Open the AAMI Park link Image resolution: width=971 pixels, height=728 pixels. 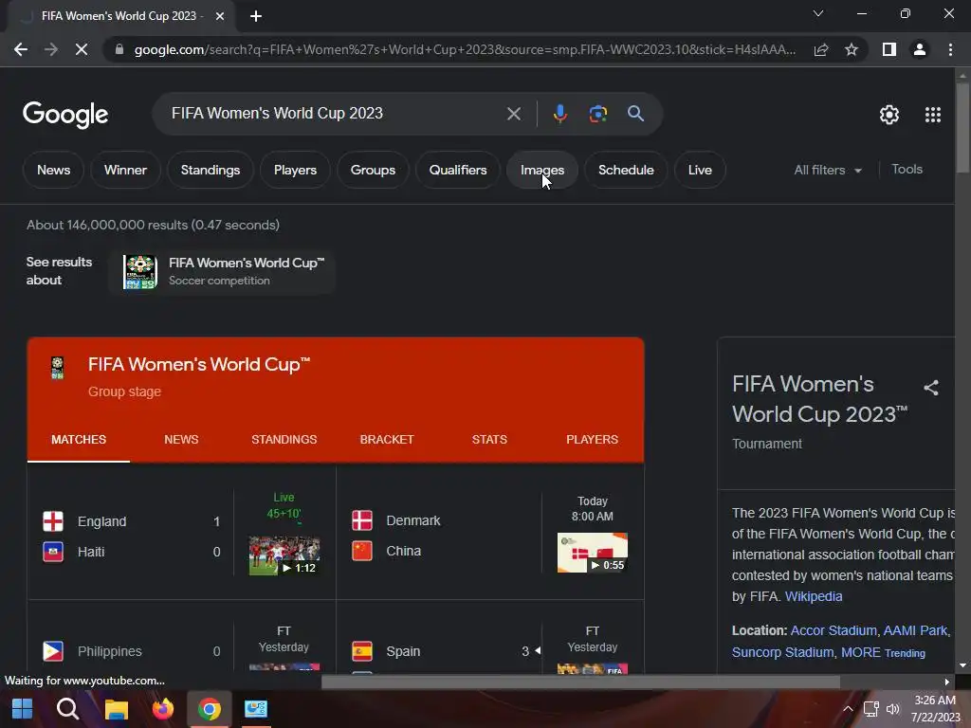coord(915,630)
